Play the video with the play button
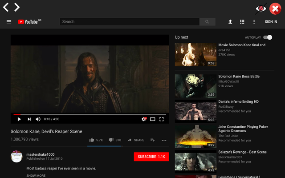 pyautogui.click(x=19, y=119)
